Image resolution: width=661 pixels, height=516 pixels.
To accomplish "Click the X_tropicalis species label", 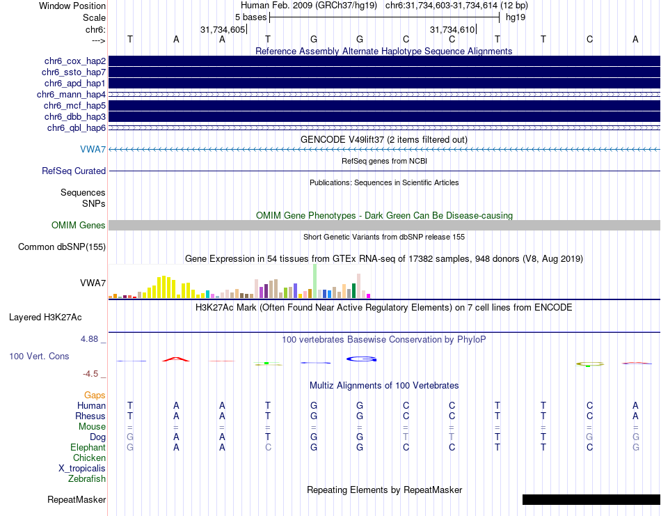I will tap(82, 469).
